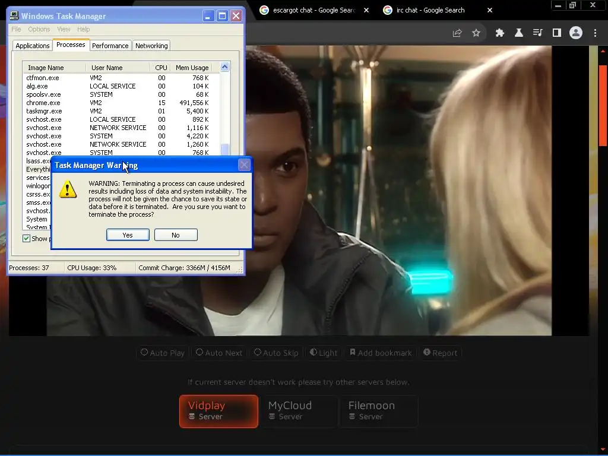Open the media control playlist icon
608x456 pixels.
[x=538, y=33]
